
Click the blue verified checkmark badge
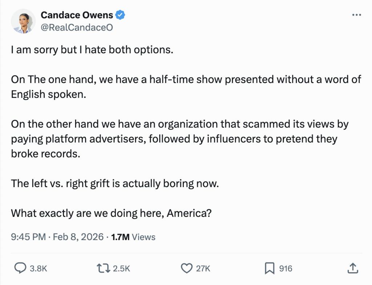(x=120, y=15)
